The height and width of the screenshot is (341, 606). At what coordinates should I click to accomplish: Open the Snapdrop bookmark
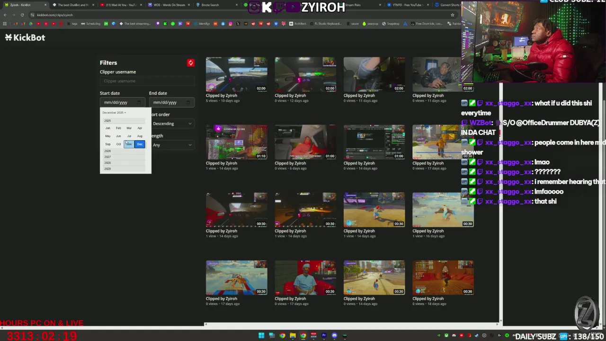click(391, 24)
